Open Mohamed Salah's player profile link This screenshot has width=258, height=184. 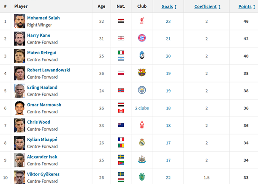point(43,18)
